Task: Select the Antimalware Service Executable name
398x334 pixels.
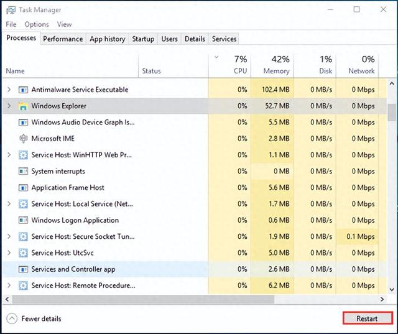Action: point(80,90)
